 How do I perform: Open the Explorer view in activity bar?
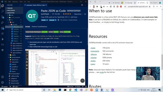click(3, 6)
